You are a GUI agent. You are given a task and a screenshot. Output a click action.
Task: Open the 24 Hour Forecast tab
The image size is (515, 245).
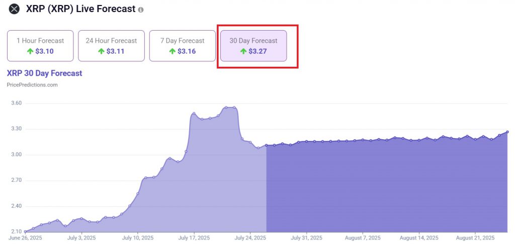111,46
